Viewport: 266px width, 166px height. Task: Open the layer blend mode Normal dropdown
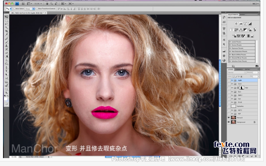click(237, 72)
